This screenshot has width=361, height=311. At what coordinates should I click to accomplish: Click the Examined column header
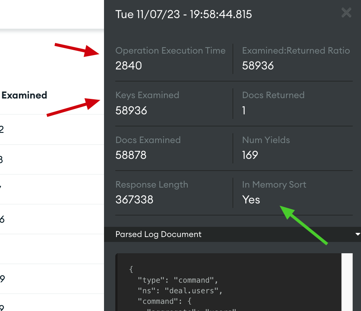tap(24, 95)
